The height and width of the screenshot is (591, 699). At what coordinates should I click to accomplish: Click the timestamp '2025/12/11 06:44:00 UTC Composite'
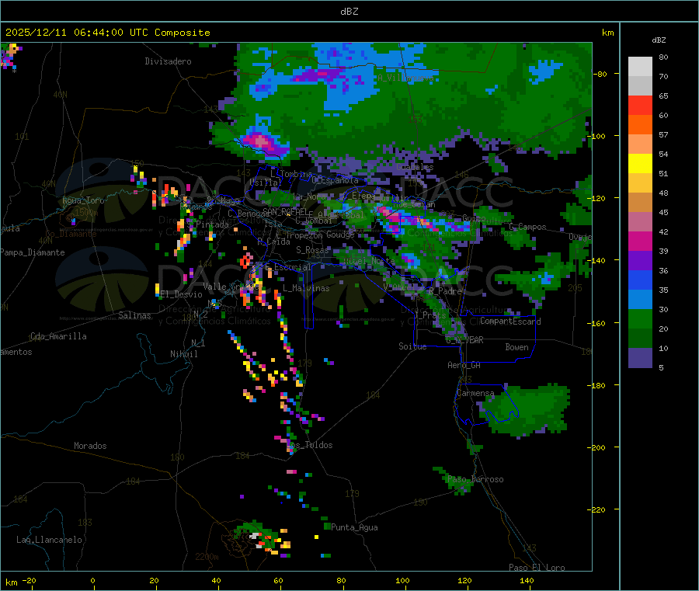107,33
